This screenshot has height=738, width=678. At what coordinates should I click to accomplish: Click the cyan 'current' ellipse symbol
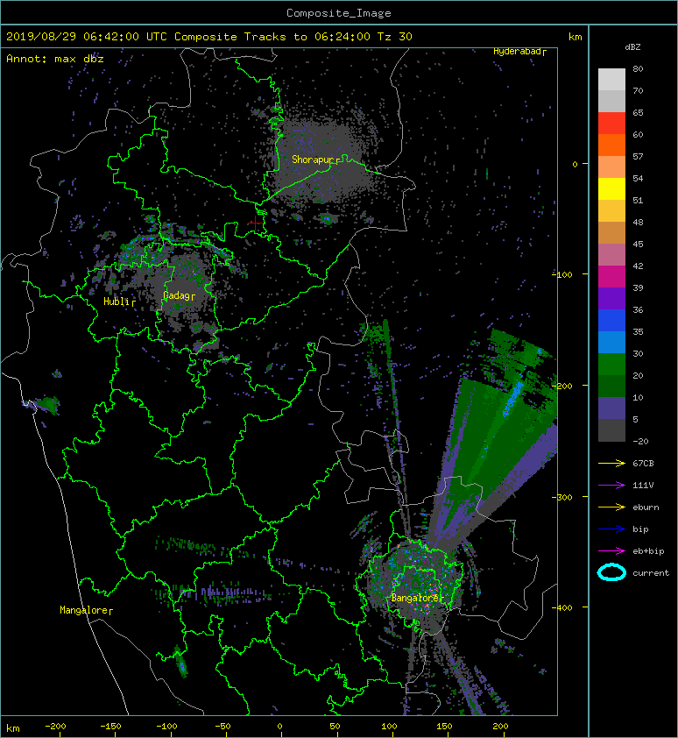click(611, 572)
